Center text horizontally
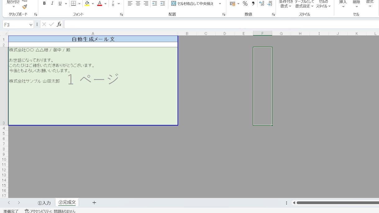 click(138, 3)
